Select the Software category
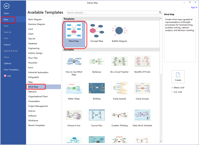199x145 pixels. pos(32,115)
